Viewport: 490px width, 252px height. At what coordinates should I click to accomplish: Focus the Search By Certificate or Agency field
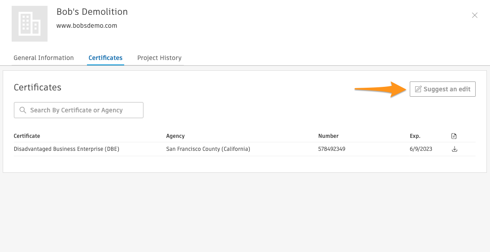[x=83, y=110]
